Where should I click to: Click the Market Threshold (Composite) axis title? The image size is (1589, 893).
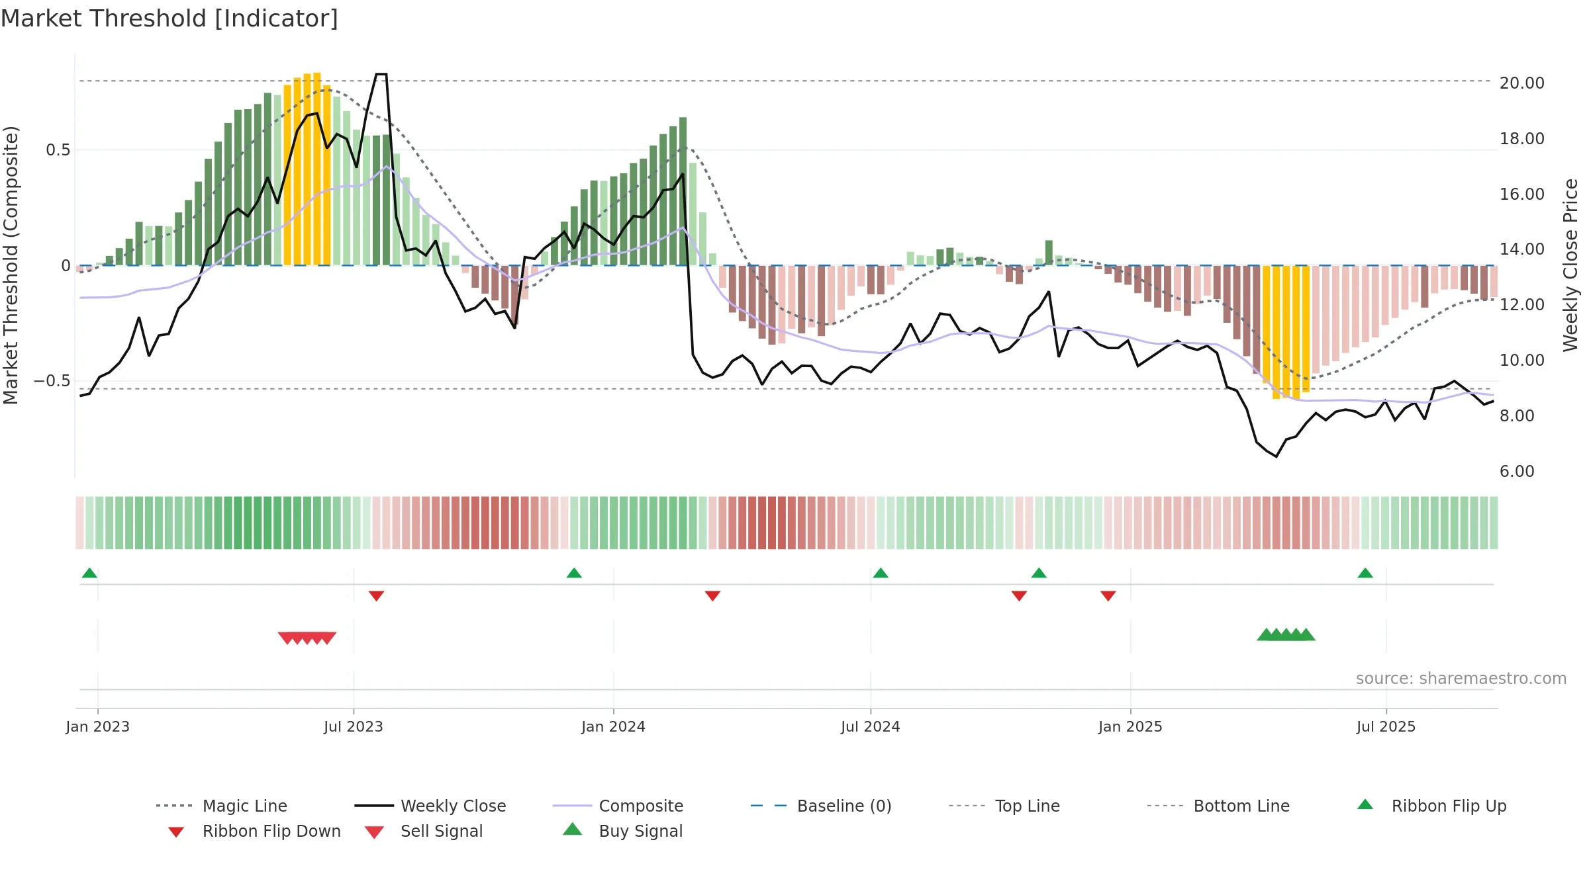point(11,265)
